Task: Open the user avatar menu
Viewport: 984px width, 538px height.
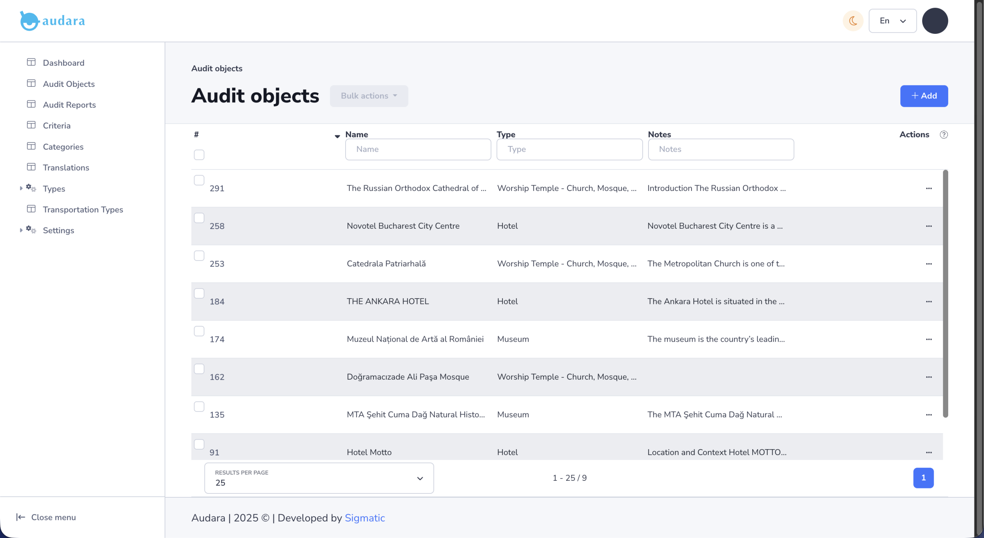Action: [x=935, y=21]
